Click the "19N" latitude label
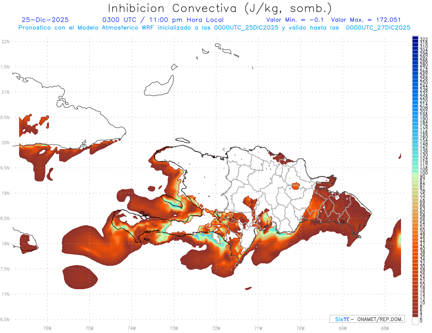The width and height of the screenshot is (432, 333). 5,193
